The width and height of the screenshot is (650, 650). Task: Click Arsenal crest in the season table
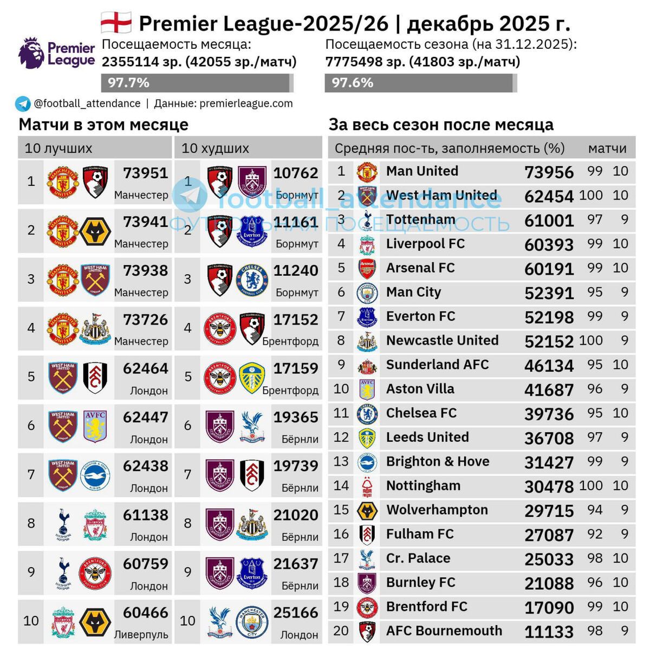pyautogui.click(x=367, y=269)
